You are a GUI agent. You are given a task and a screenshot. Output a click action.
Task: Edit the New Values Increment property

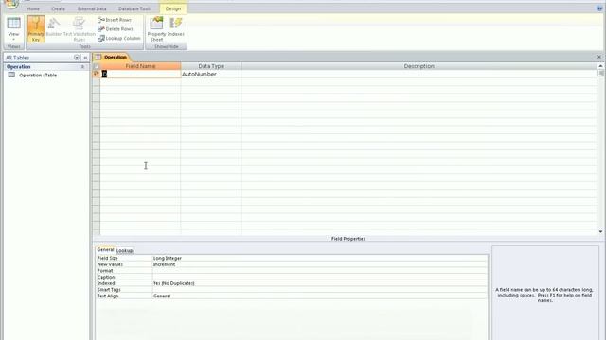pyautogui.click(x=320, y=264)
